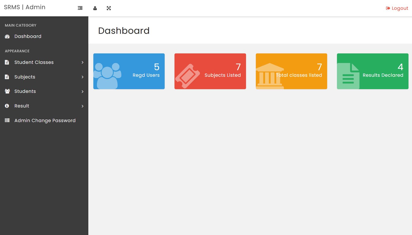Click the SRMS | Admin brand title
The image size is (412, 235).
pyautogui.click(x=24, y=7)
